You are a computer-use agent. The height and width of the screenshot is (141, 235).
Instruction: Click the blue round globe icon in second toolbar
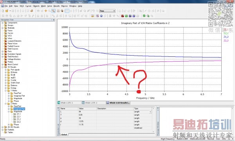[x=101, y=16]
